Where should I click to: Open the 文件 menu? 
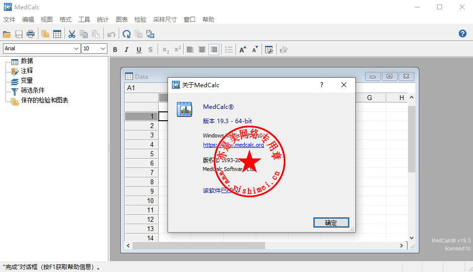click(9, 20)
